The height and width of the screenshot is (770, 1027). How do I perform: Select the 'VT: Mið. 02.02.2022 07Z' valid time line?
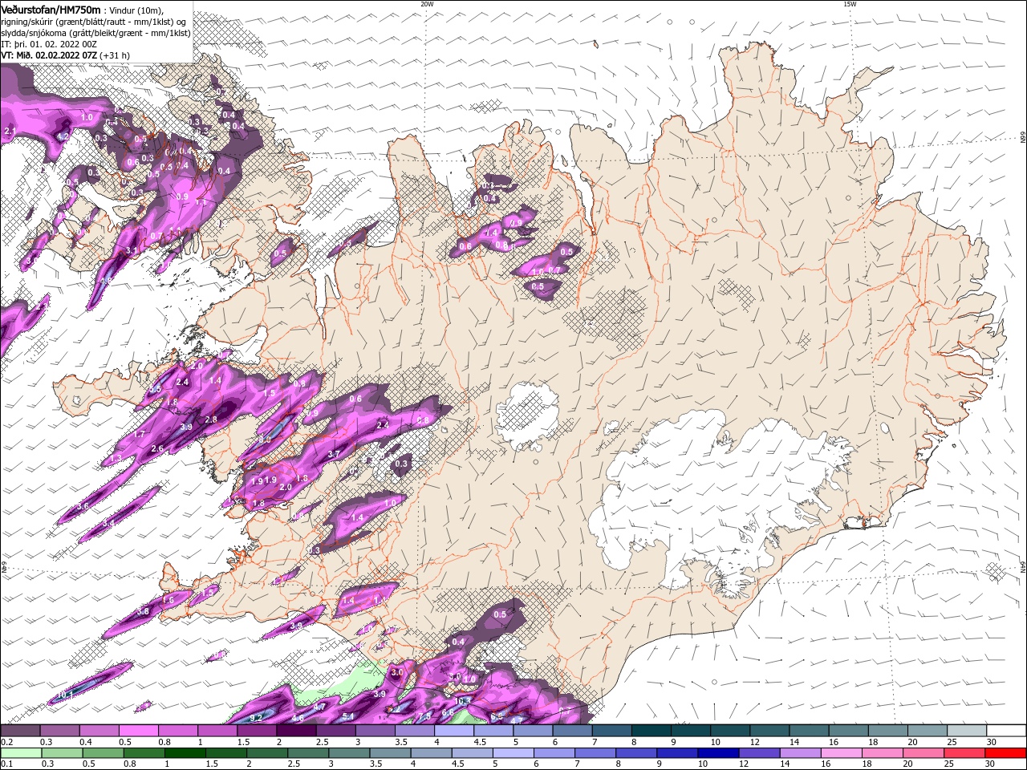(50, 55)
